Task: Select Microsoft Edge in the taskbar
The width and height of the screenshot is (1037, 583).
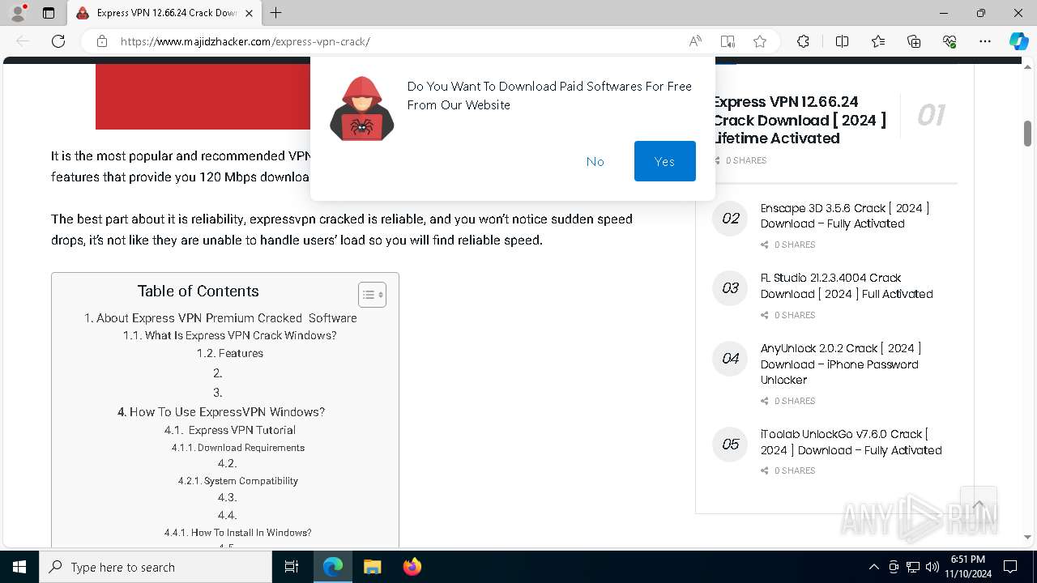Action: (x=333, y=567)
